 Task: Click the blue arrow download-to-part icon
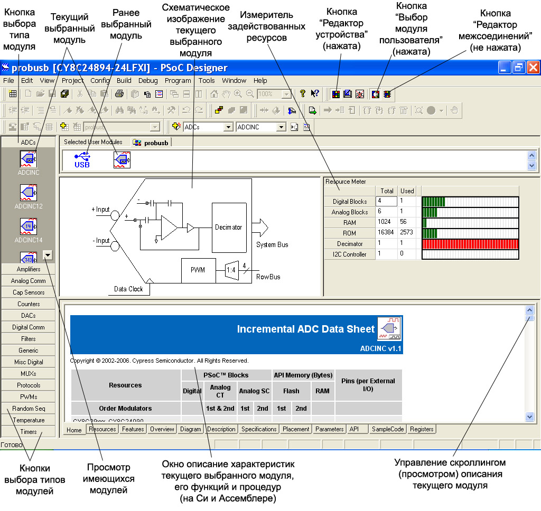[x=292, y=110]
